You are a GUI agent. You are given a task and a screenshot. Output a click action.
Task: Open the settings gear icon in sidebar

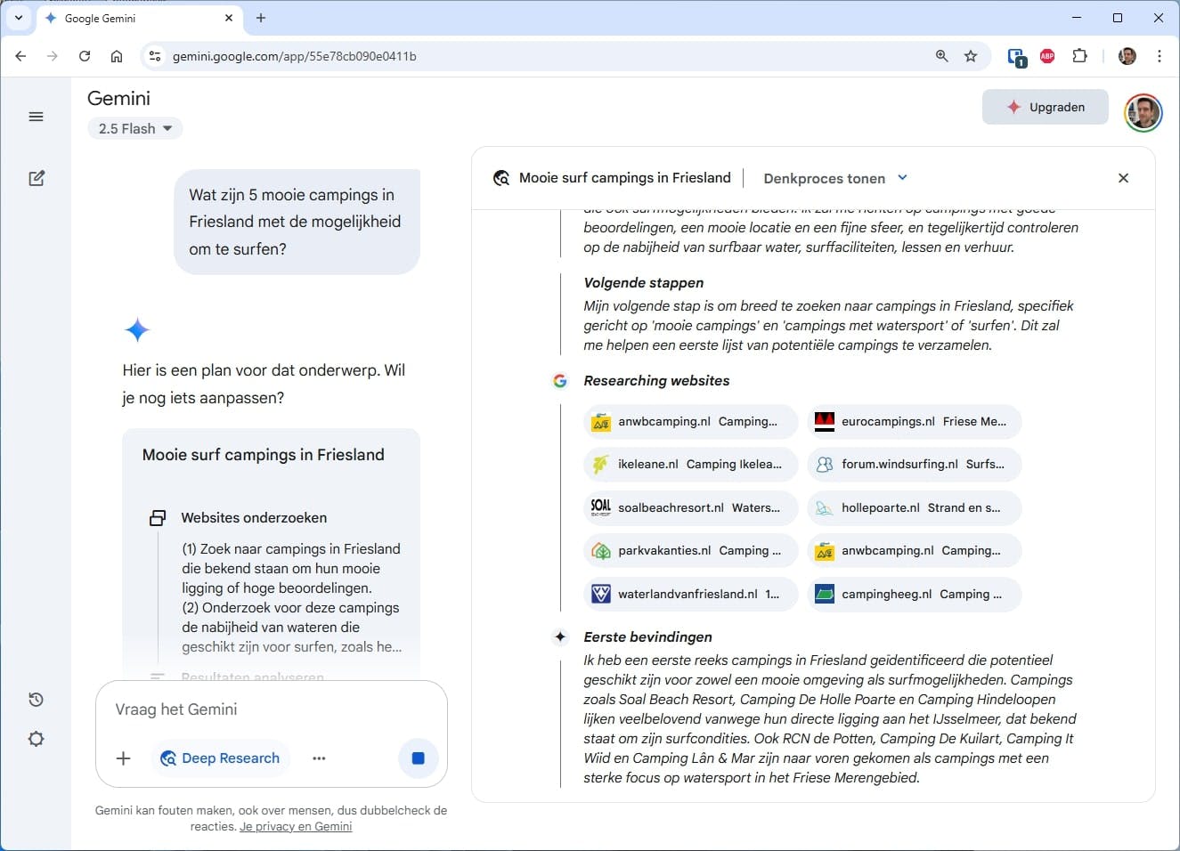coord(37,739)
